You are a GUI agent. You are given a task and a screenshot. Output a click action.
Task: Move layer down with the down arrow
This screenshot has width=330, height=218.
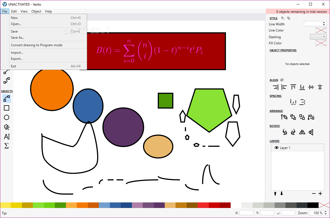[x=282, y=193]
